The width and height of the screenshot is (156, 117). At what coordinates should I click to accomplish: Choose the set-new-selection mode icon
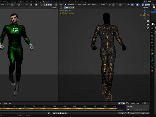(65, 8)
